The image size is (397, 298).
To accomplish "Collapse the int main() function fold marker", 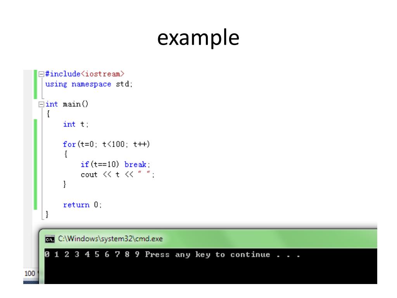I will [41, 104].
